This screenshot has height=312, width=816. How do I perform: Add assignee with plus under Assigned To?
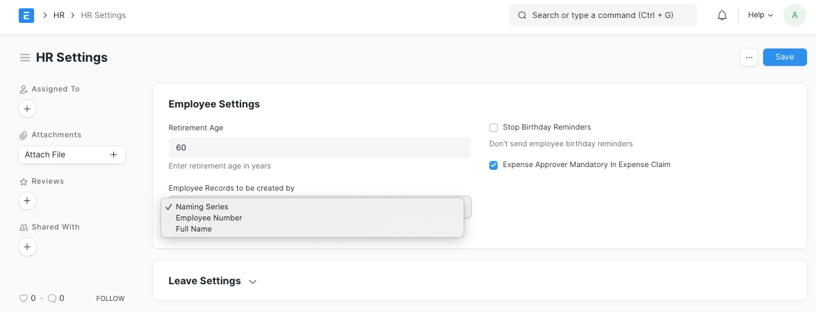pyautogui.click(x=26, y=109)
